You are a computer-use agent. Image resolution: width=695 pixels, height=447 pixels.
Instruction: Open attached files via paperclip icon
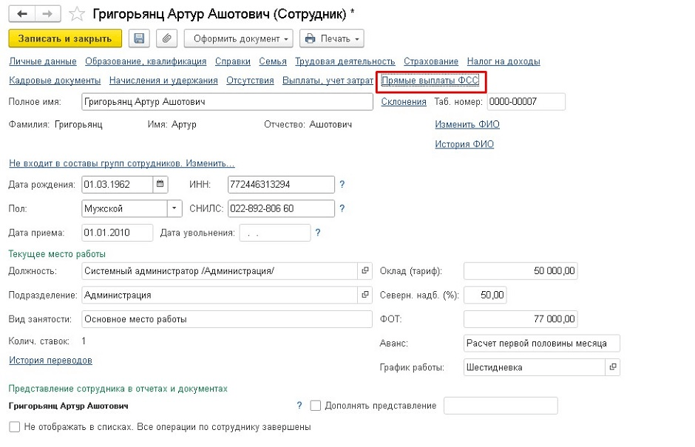click(166, 38)
